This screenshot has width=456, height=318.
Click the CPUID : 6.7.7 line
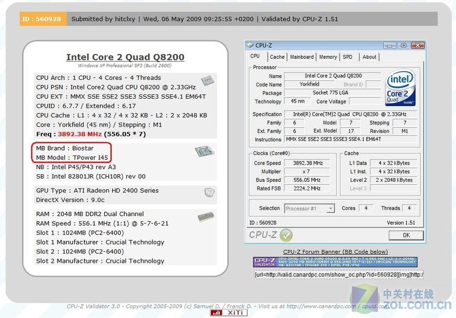coord(86,106)
